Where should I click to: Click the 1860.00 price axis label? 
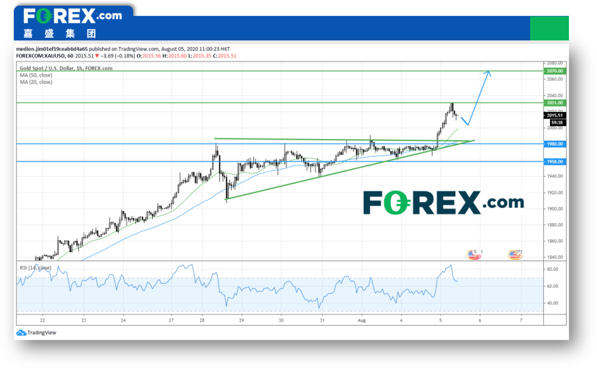coord(555,241)
